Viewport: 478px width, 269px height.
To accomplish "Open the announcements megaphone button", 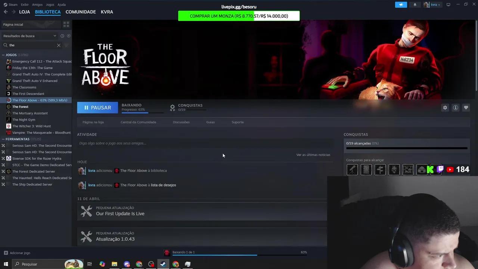I will point(401,4).
